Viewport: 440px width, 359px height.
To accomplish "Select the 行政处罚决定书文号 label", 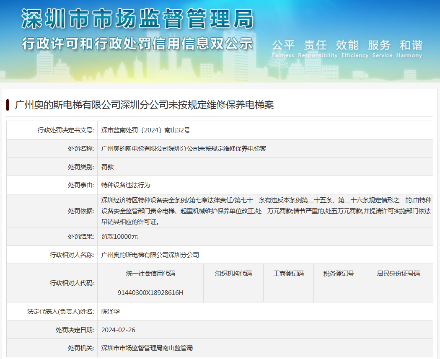I will (x=66, y=130).
